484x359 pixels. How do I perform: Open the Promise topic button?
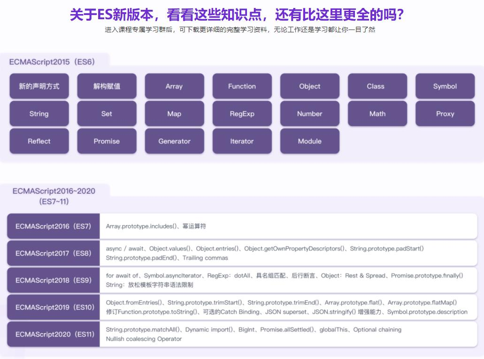[107, 141]
